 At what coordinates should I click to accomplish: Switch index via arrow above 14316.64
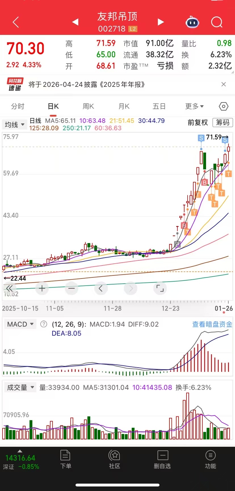click(20, 451)
